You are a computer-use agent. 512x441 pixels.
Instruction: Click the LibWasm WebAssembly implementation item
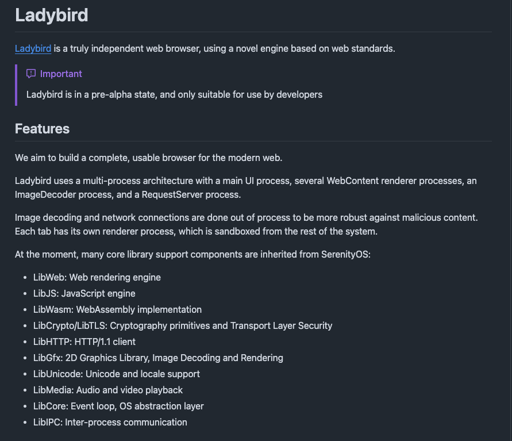point(117,309)
